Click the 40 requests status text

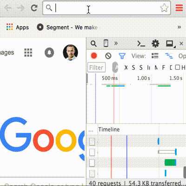(x=105, y=183)
